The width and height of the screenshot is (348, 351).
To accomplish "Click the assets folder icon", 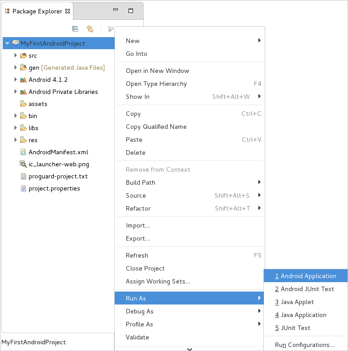I will [x=23, y=103].
